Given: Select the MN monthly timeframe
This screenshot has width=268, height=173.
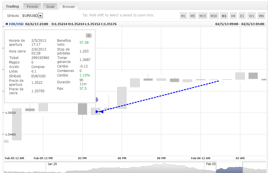Looking at the screenshot, I should (261, 16).
